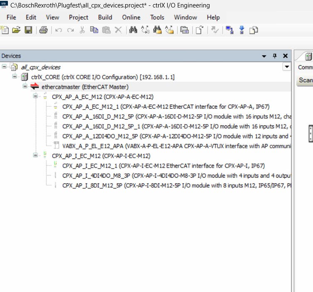313x292 pixels.
Task: Pin the Devices panel with pushpin
Action: point(275,56)
